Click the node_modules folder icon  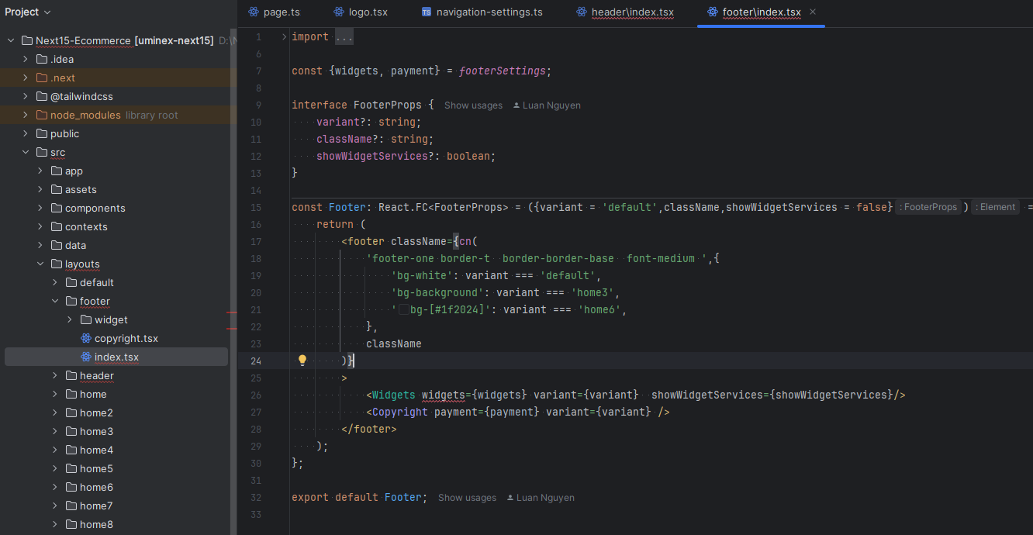(42, 115)
